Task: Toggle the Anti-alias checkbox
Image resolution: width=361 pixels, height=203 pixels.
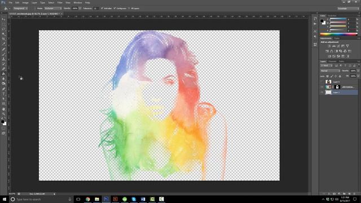Action: tap(102, 8)
